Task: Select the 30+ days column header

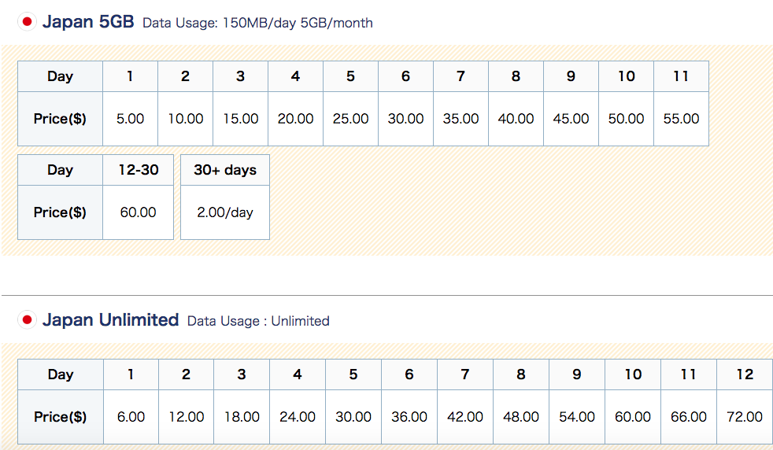Action: [x=225, y=170]
